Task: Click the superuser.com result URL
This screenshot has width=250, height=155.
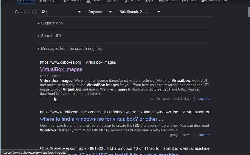Action: pos(124,148)
